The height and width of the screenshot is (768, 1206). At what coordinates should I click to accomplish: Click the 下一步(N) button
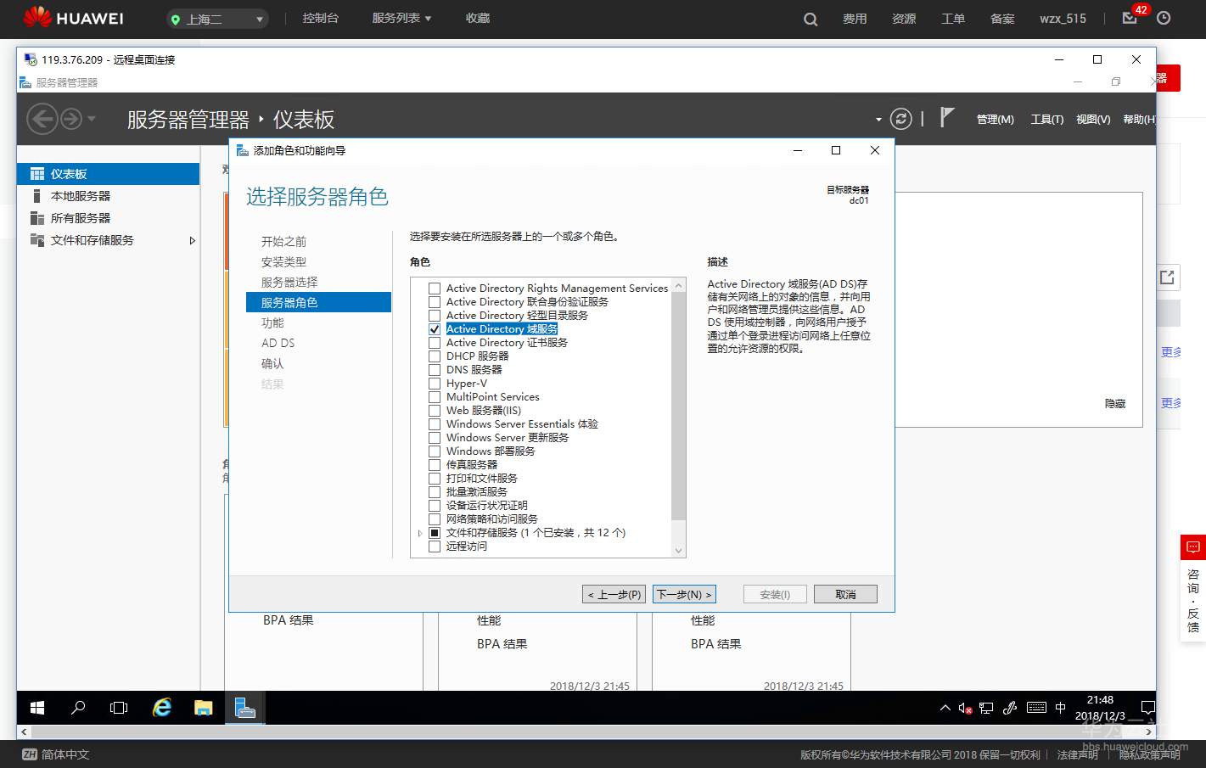click(684, 594)
